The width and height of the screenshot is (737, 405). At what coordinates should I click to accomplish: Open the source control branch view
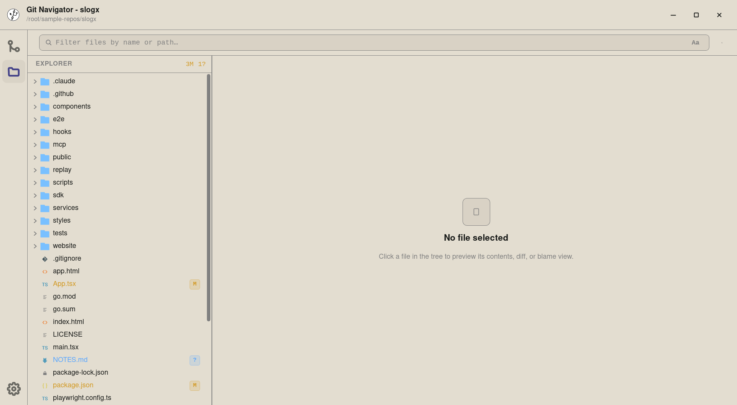point(14,46)
